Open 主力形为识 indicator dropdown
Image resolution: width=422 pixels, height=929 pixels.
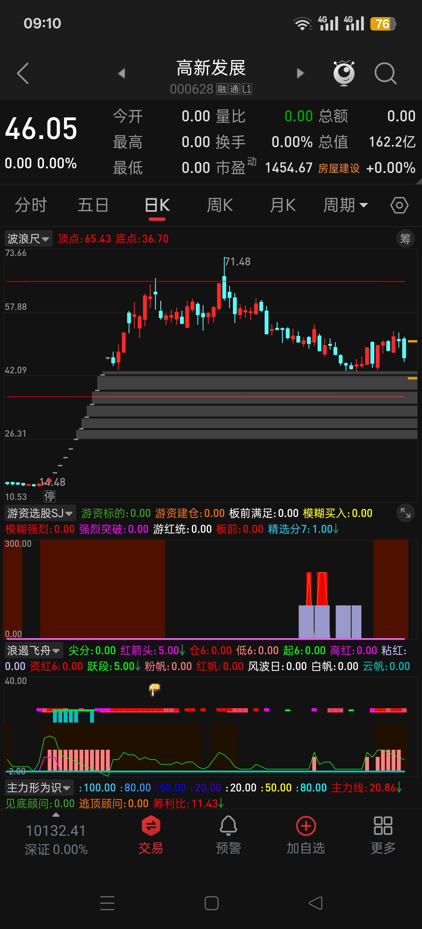pyautogui.click(x=39, y=788)
